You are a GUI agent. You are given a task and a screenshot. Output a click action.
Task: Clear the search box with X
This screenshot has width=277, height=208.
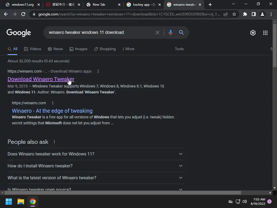[157, 32]
